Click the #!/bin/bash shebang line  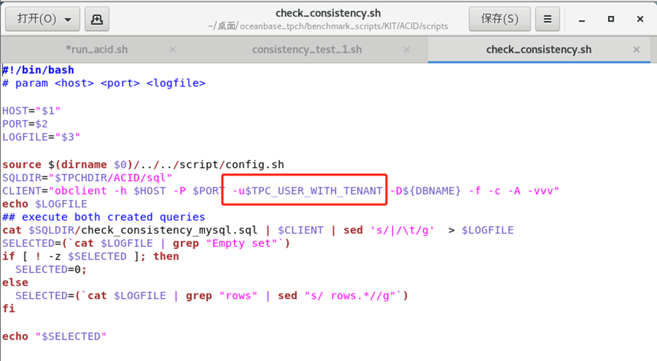(38, 70)
